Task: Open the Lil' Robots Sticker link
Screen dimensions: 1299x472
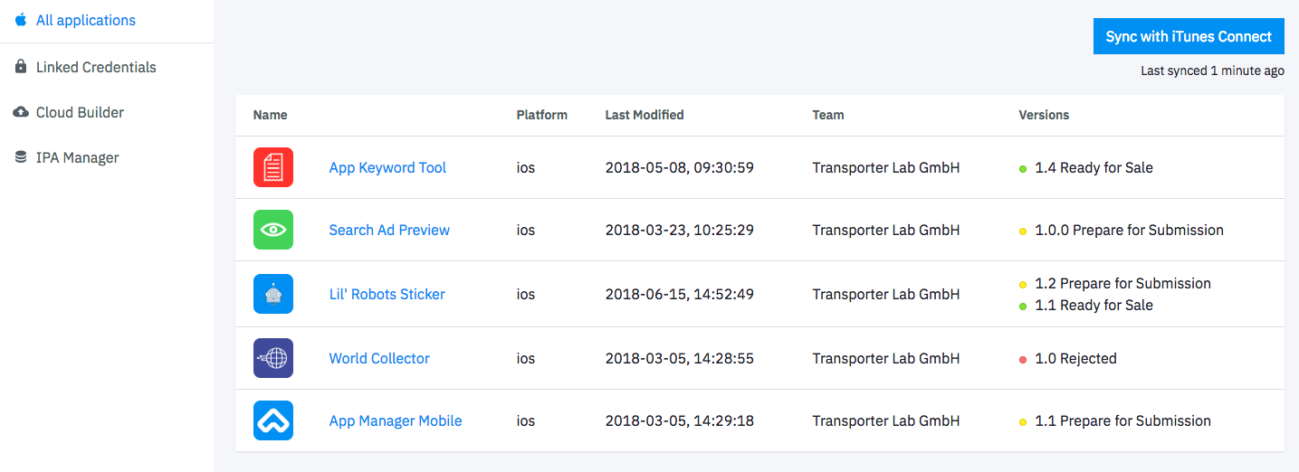Action: click(387, 294)
